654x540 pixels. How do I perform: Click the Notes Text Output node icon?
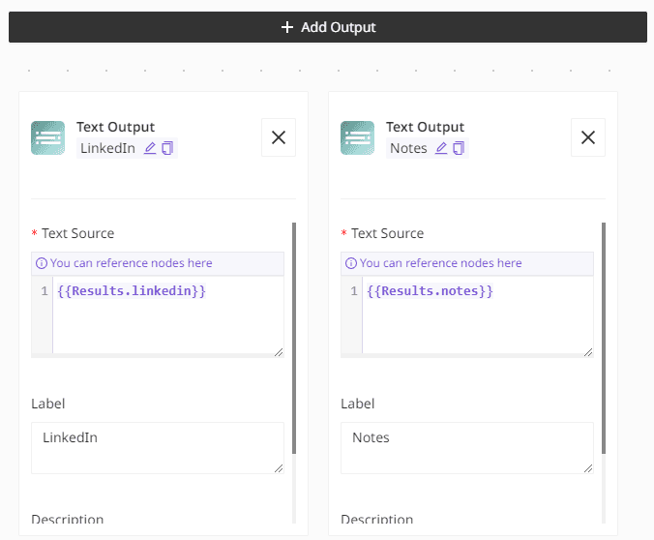click(x=357, y=137)
